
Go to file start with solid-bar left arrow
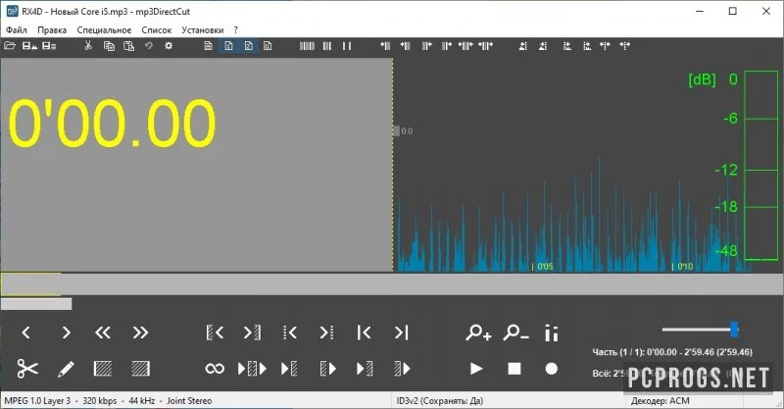coord(364,332)
